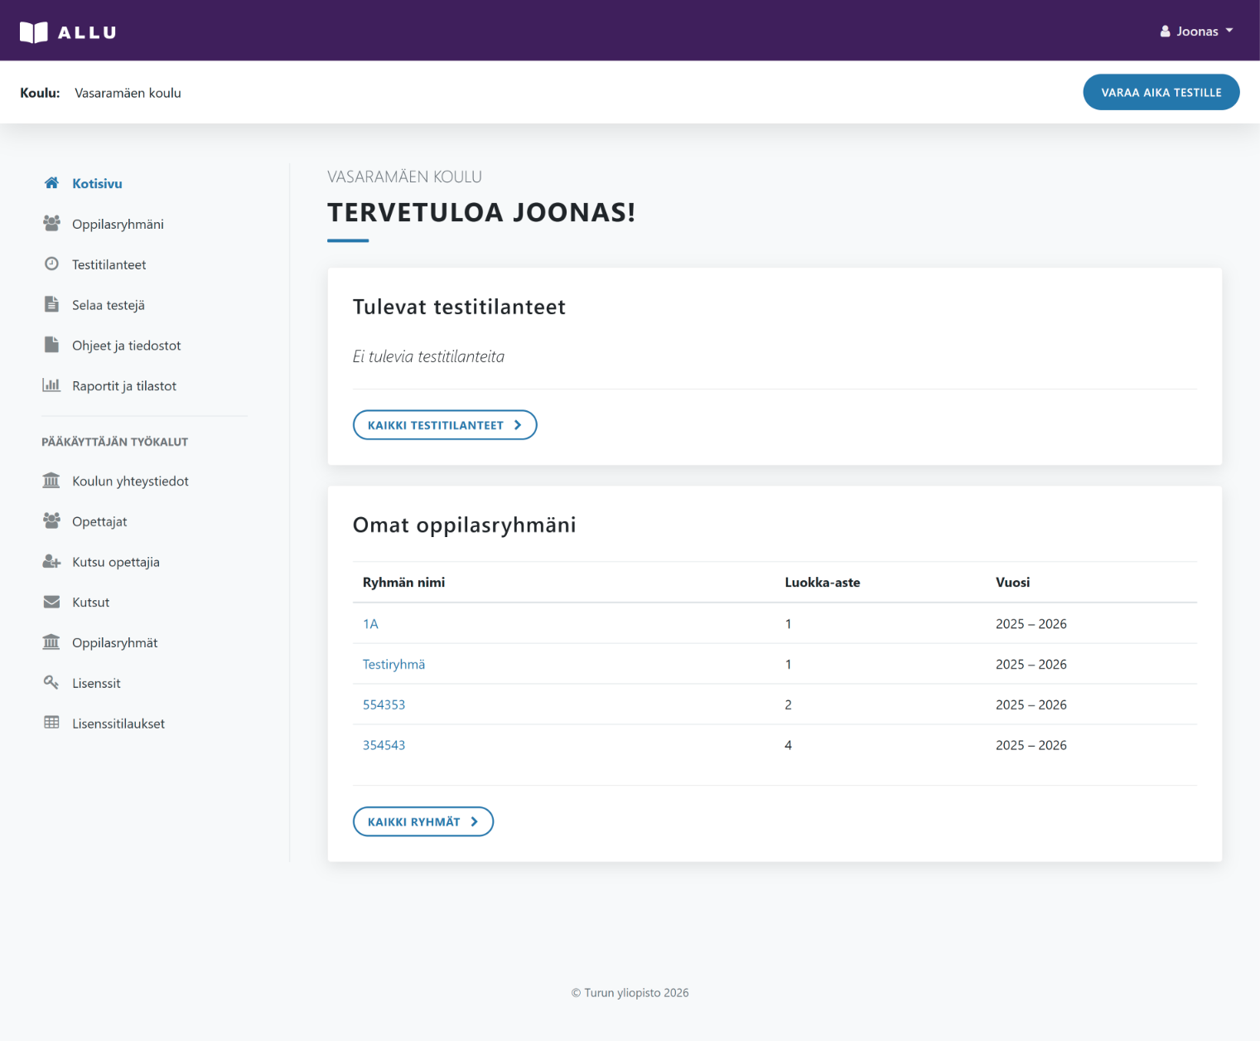Click the people icon beside Opettajat
This screenshot has width=1260, height=1041.
click(x=51, y=520)
